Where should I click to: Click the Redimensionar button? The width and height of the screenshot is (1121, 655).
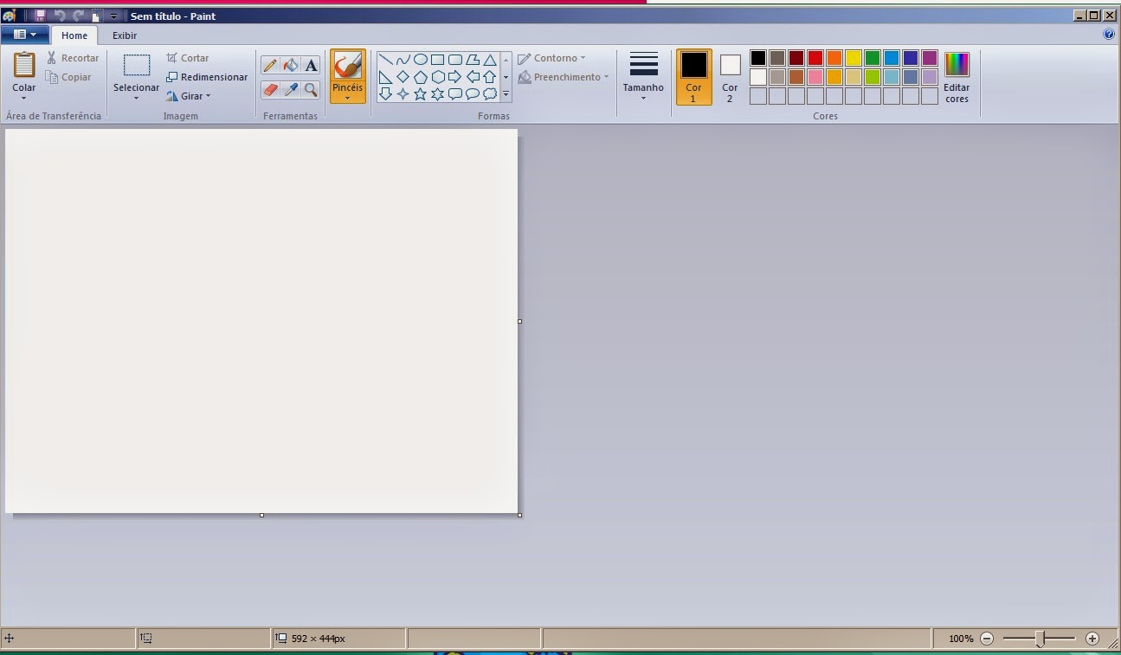coord(207,76)
